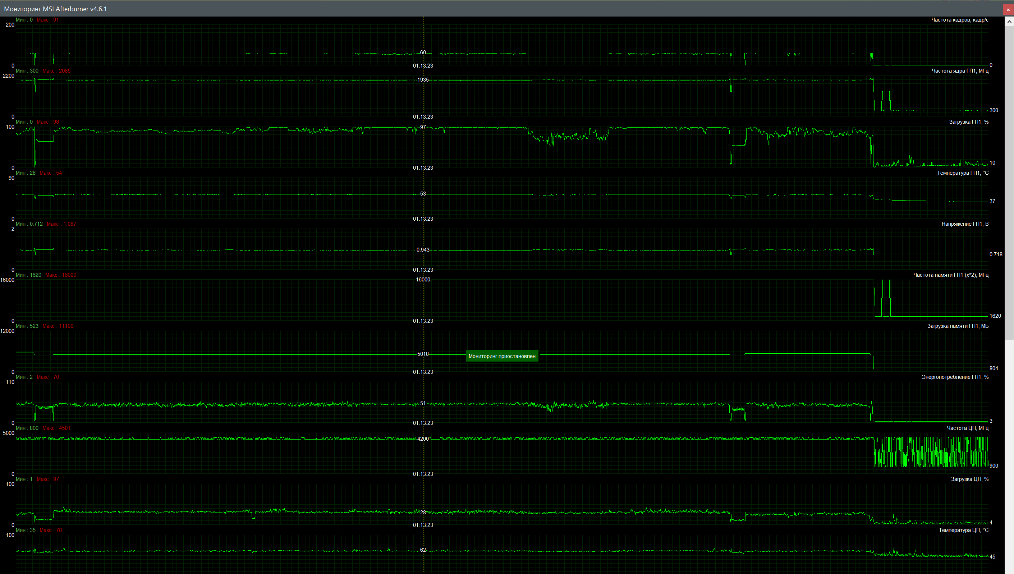
Task: Close the MSI Afterburner monitoring window
Action: pos(1008,10)
